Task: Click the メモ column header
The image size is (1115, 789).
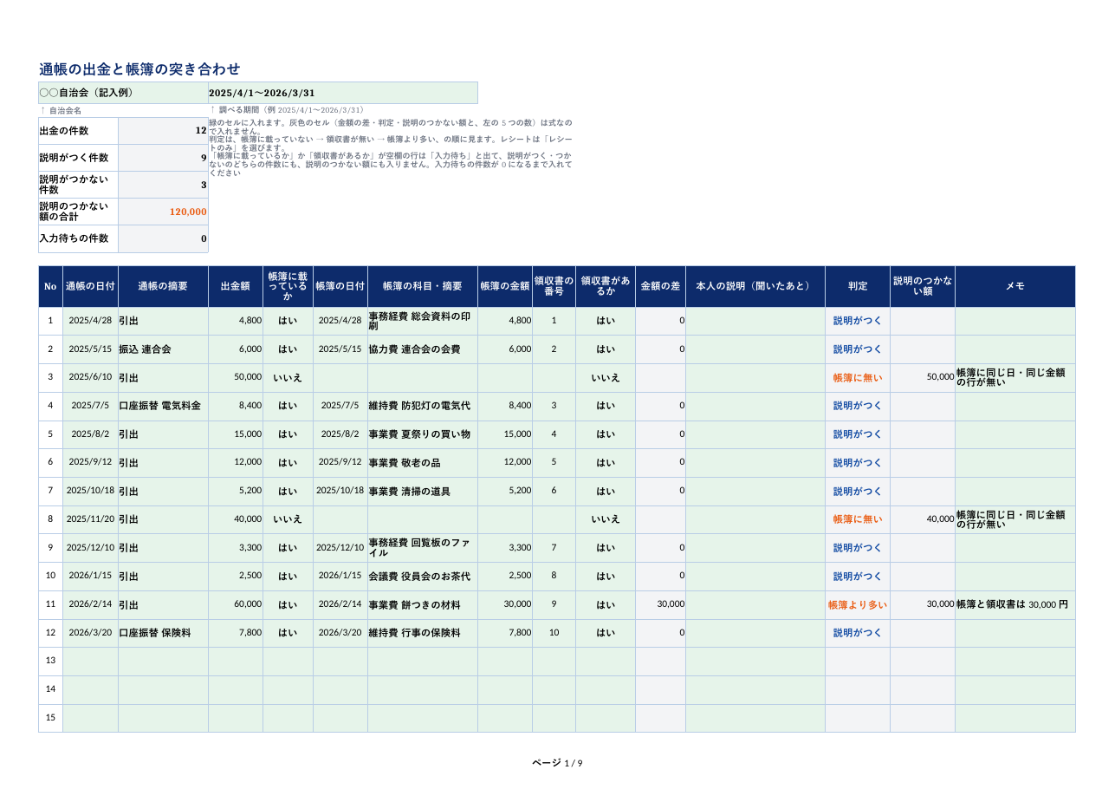Action: pos(1015,286)
